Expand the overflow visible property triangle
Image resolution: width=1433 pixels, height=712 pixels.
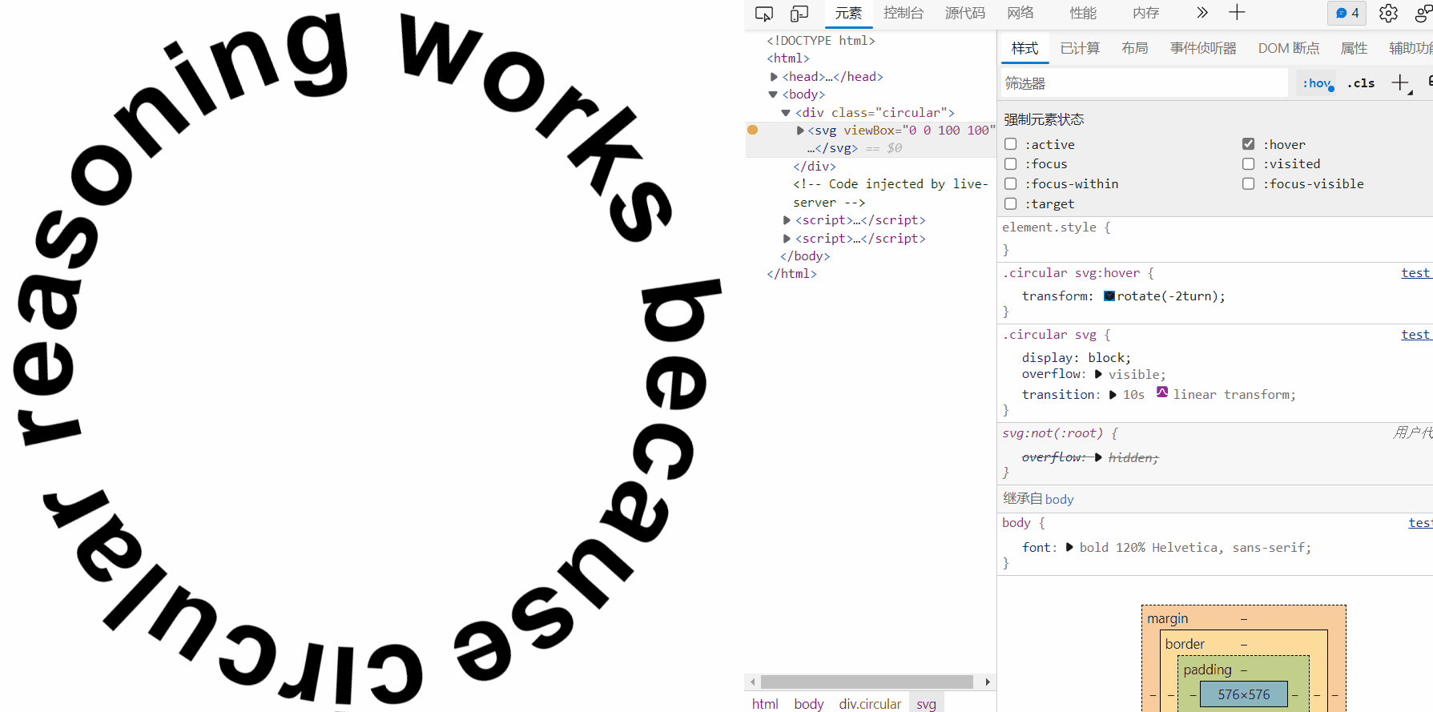1098,374
